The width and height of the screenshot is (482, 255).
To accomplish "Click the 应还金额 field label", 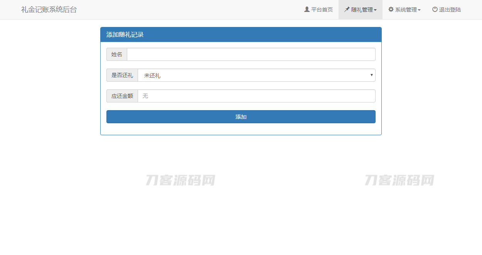I will tap(122, 96).
